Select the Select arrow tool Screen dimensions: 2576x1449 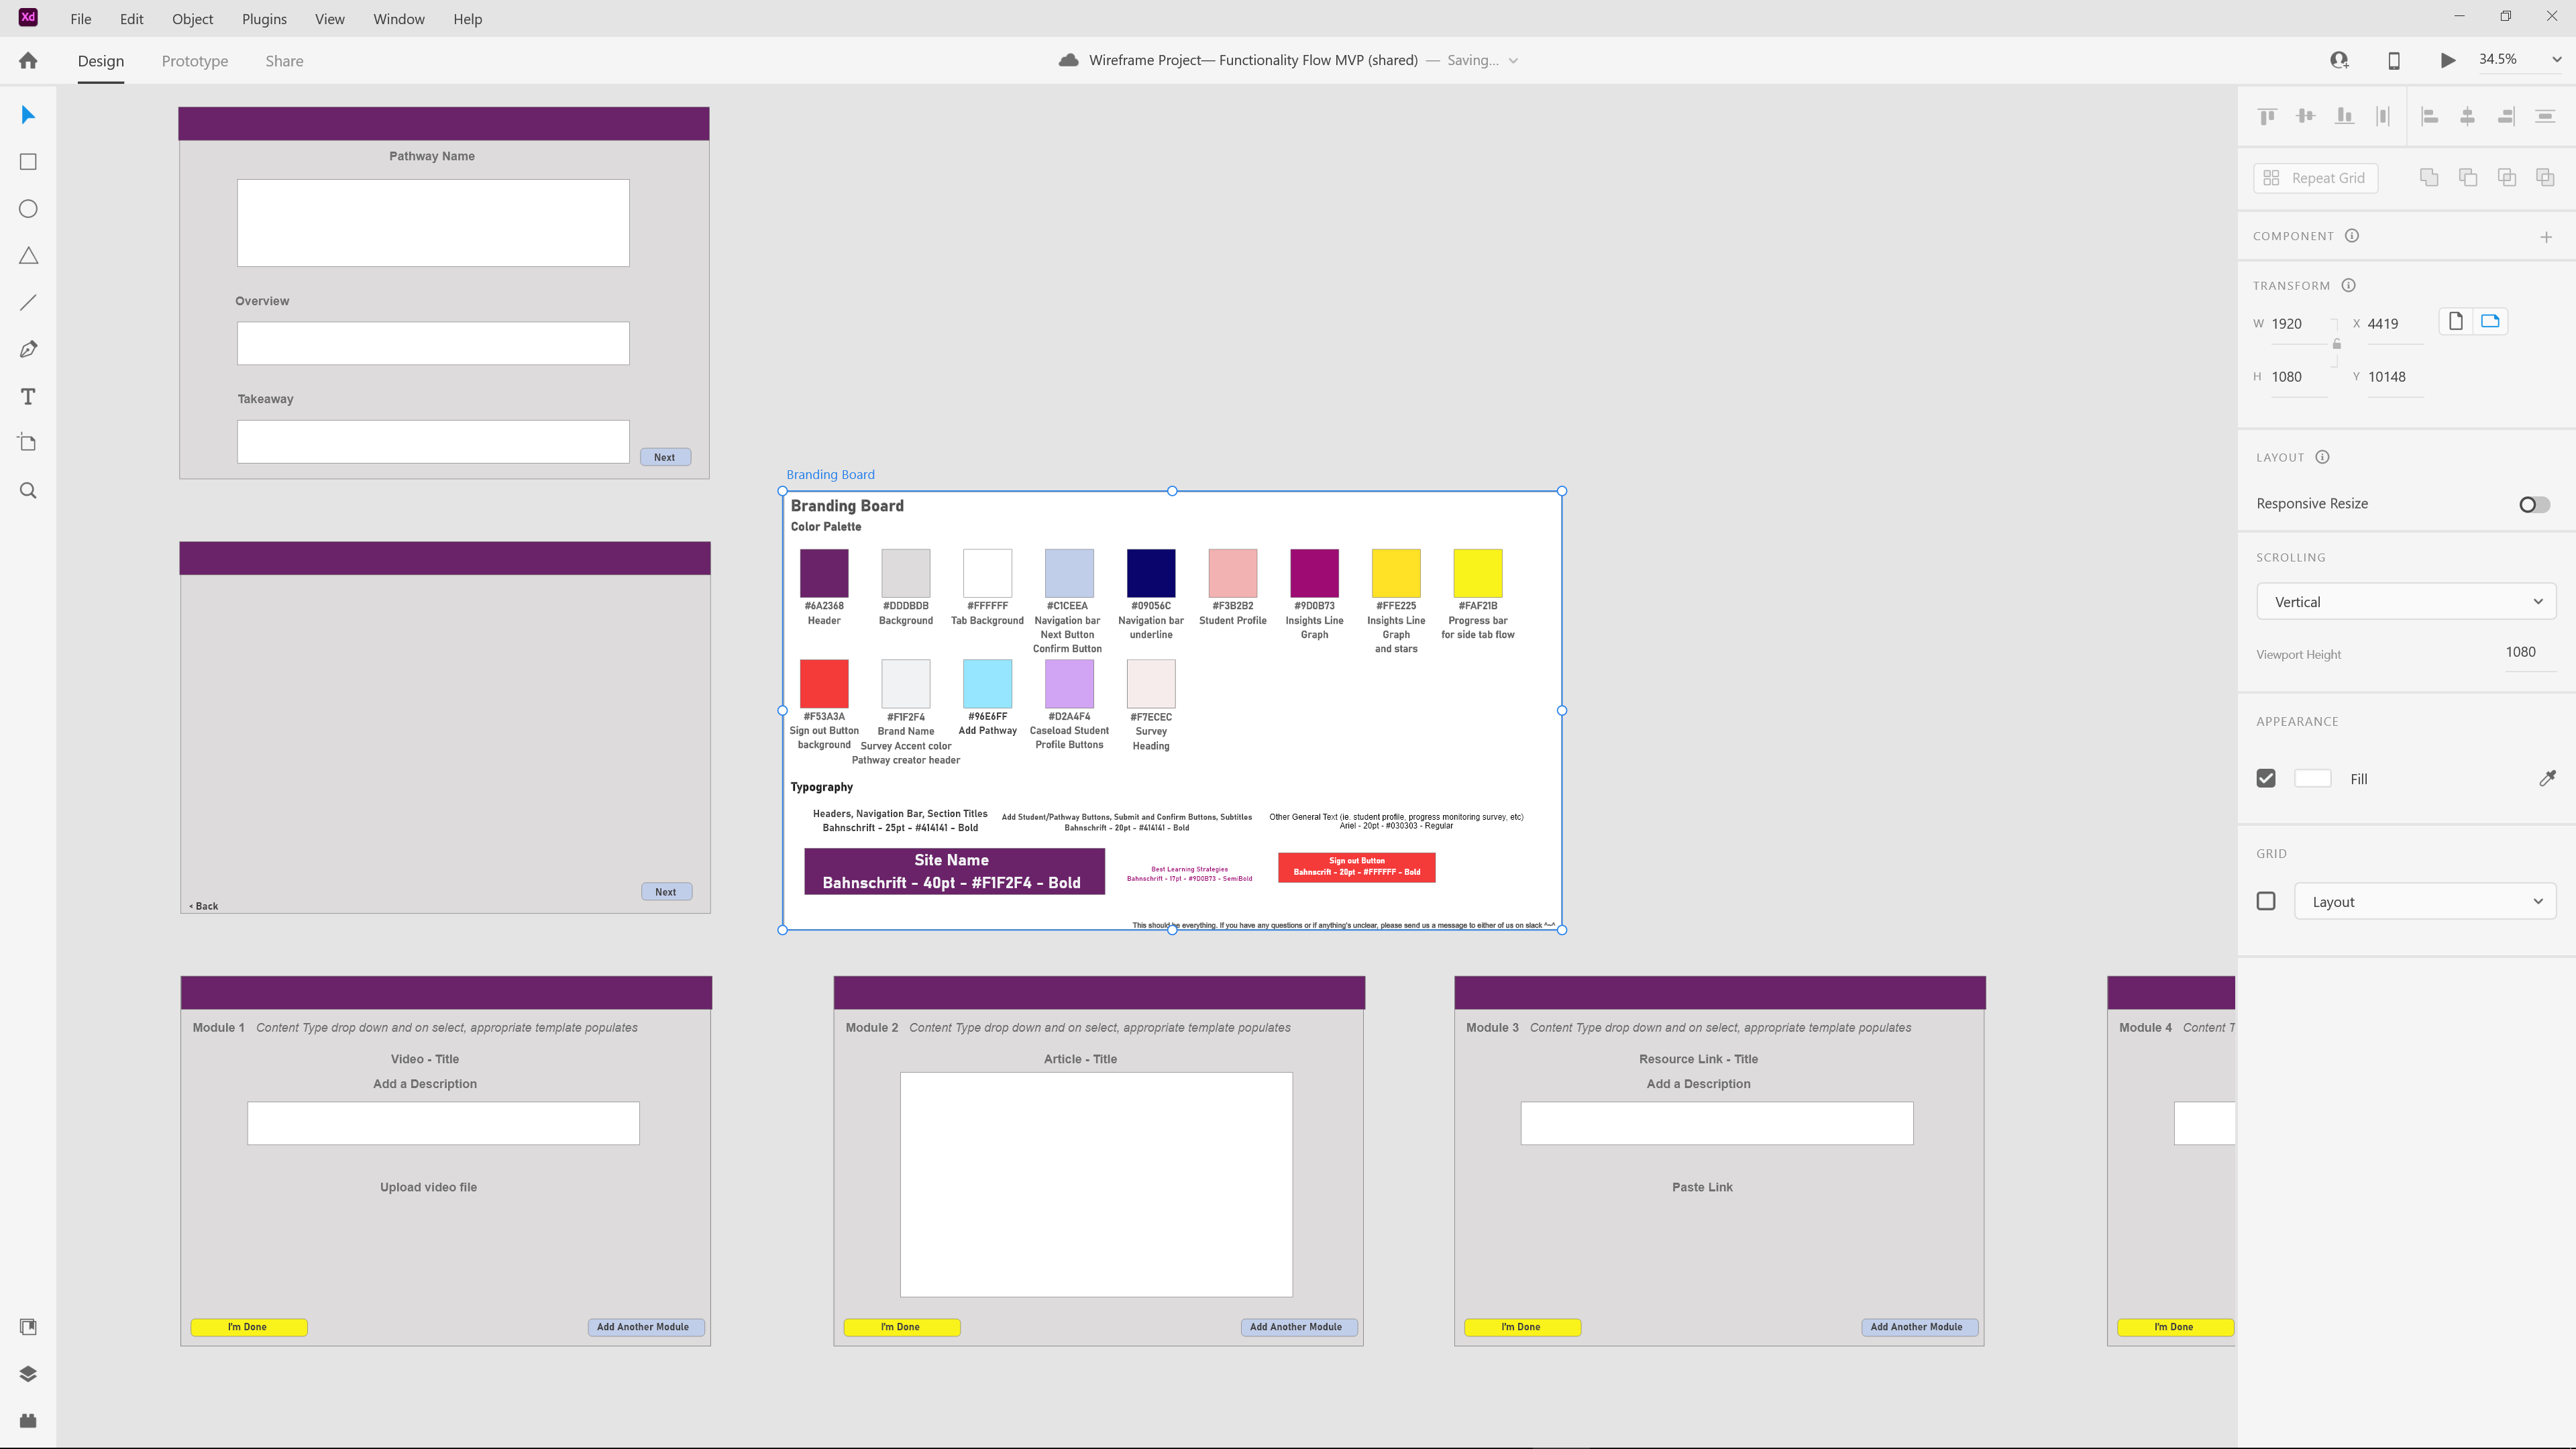pos(28,115)
